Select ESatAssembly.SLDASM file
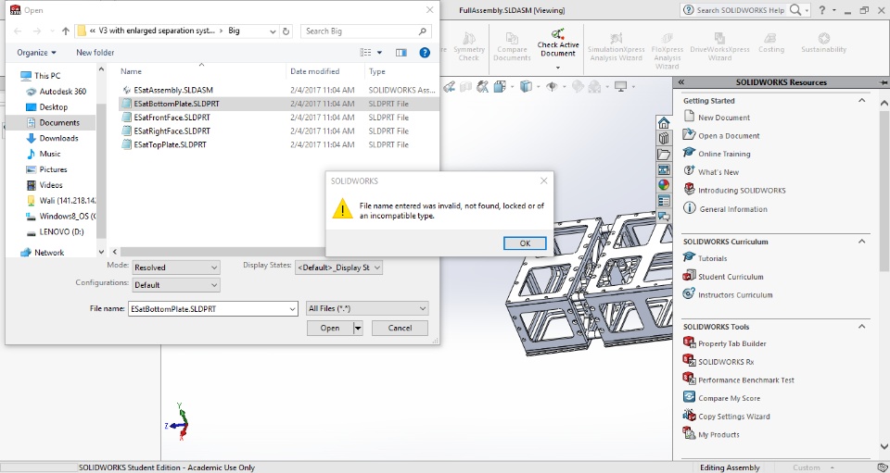890x473 pixels. point(173,90)
